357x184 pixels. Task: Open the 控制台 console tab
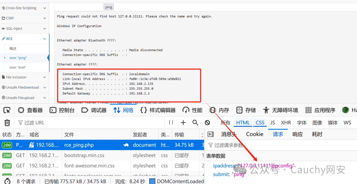coord(62,110)
